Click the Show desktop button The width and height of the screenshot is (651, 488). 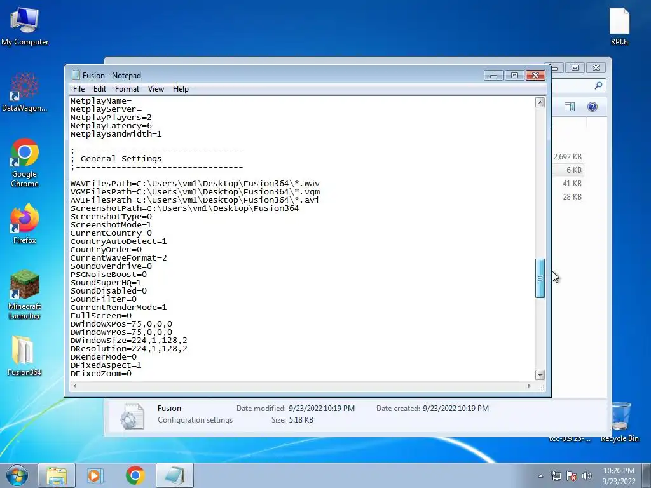[647, 475]
